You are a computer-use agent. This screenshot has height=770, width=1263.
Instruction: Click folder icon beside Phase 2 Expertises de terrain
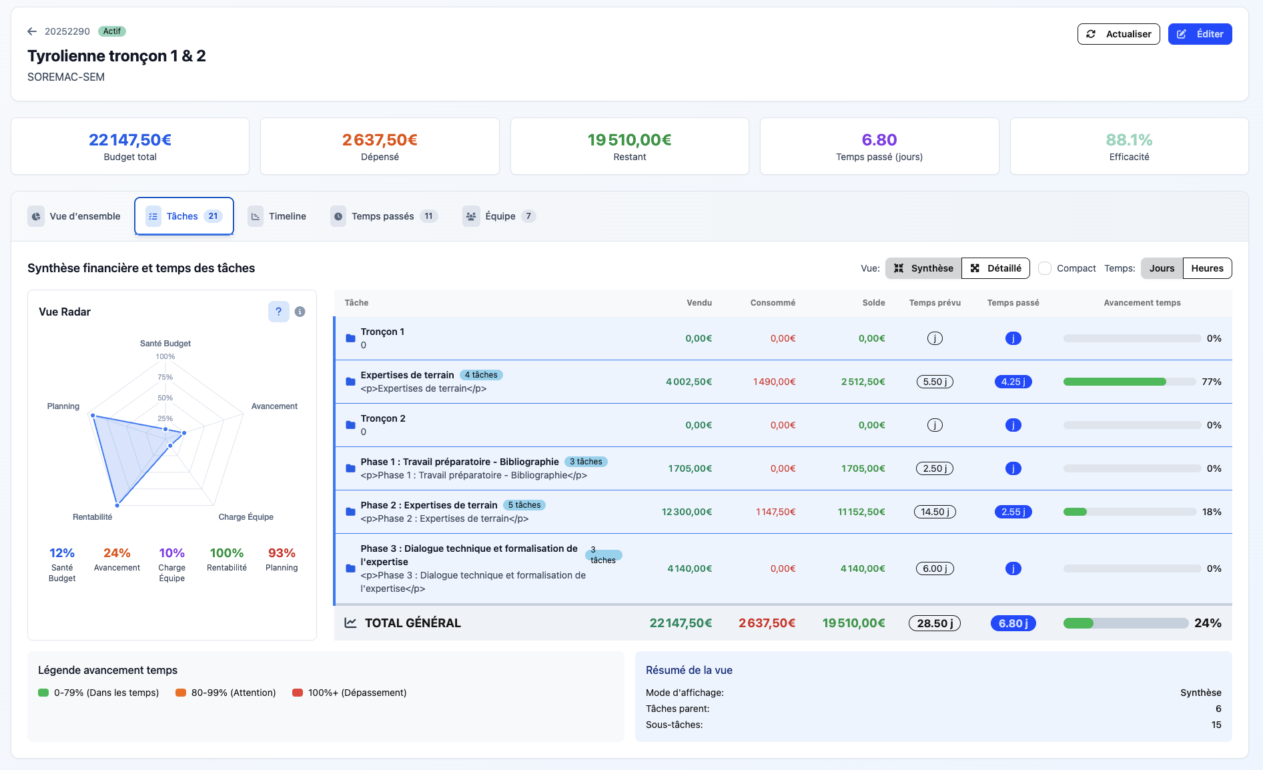350,512
